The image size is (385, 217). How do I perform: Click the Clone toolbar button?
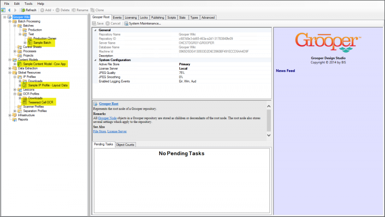pos(97,10)
